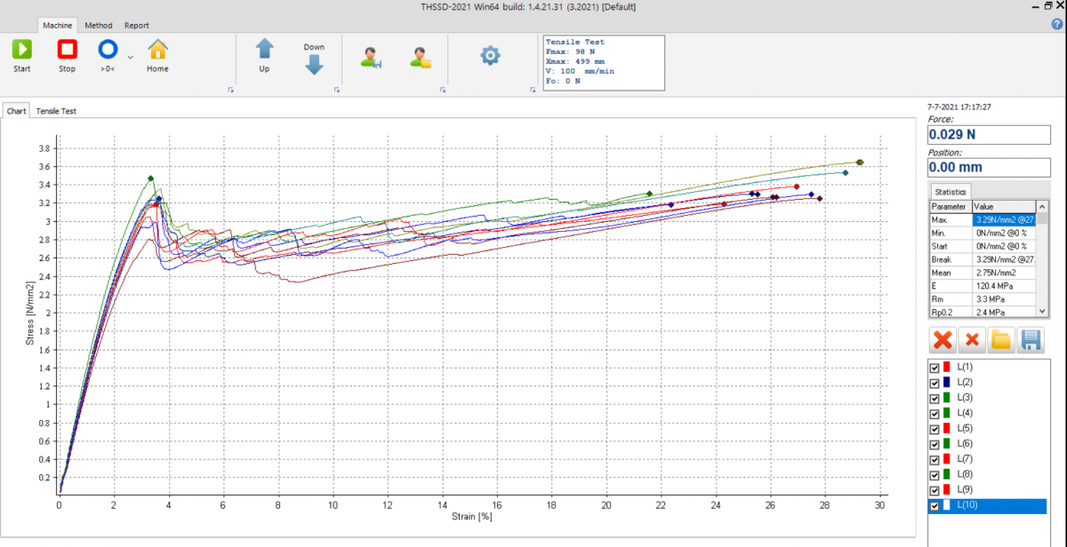Click the Tensile Test info box
This screenshot has width=1067, height=547.
click(x=603, y=62)
